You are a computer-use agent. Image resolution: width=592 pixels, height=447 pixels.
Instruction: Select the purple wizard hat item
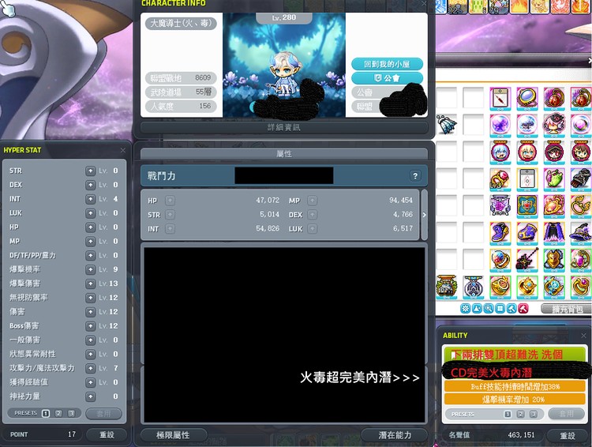[581, 232]
